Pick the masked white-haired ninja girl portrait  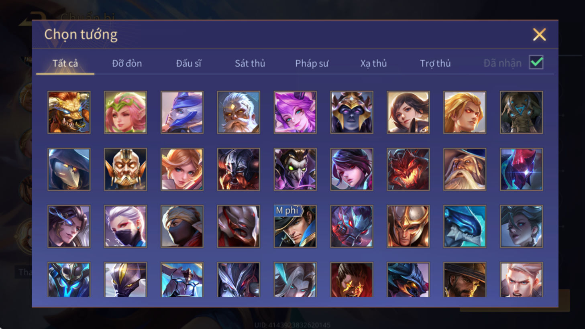click(x=126, y=226)
